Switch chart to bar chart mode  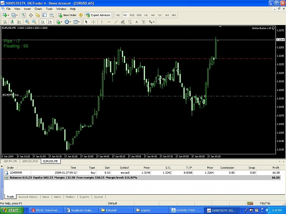(5, 22)
